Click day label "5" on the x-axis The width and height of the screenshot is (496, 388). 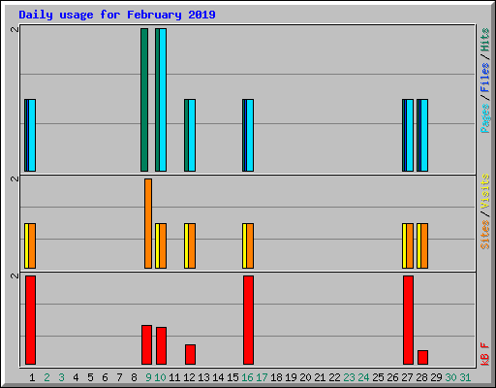(90, 377)
